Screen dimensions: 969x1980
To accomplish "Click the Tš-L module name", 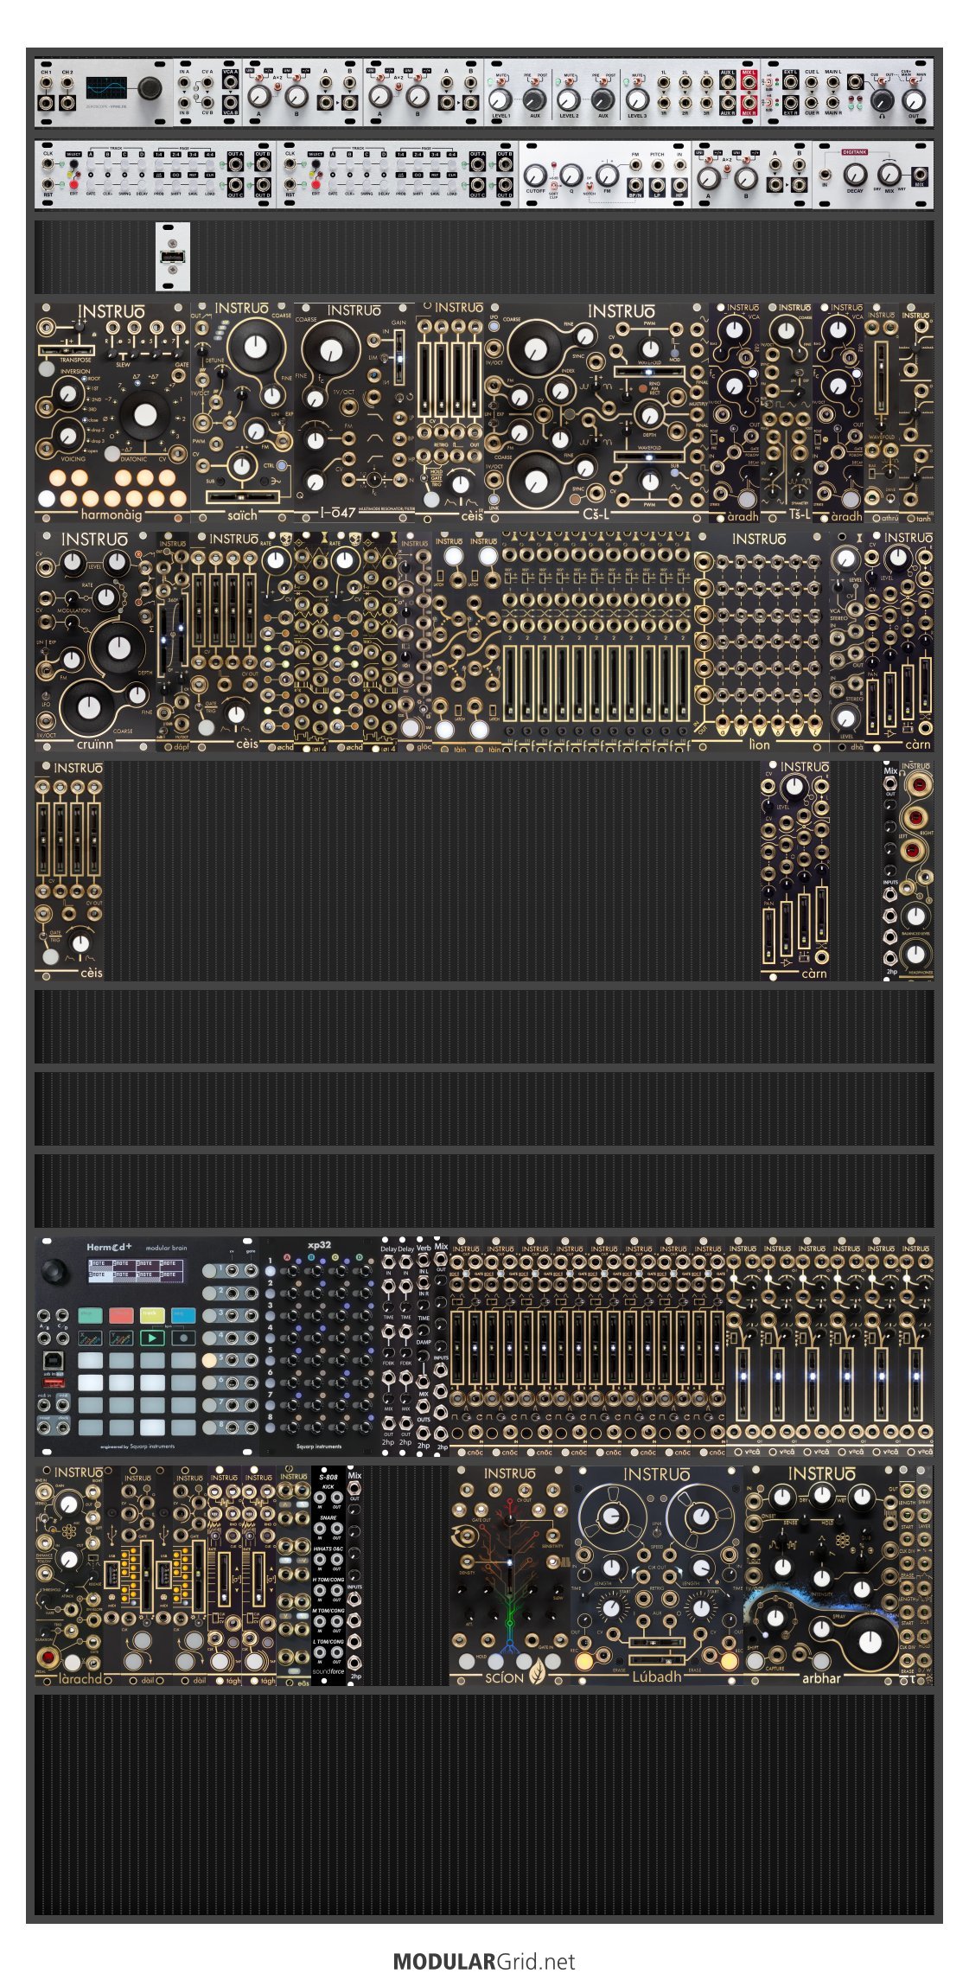I will [800, 515].
